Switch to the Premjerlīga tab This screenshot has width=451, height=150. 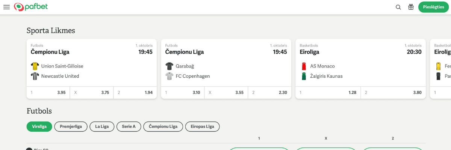click(x=71, y=127)
